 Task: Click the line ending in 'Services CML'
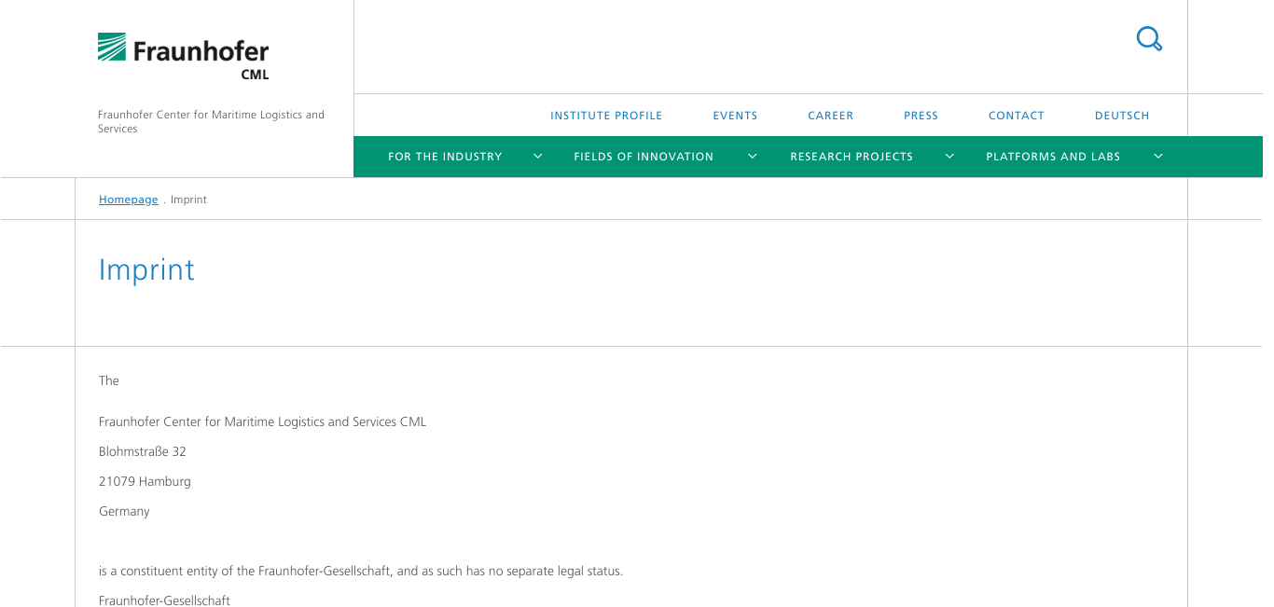click(262, 421)
